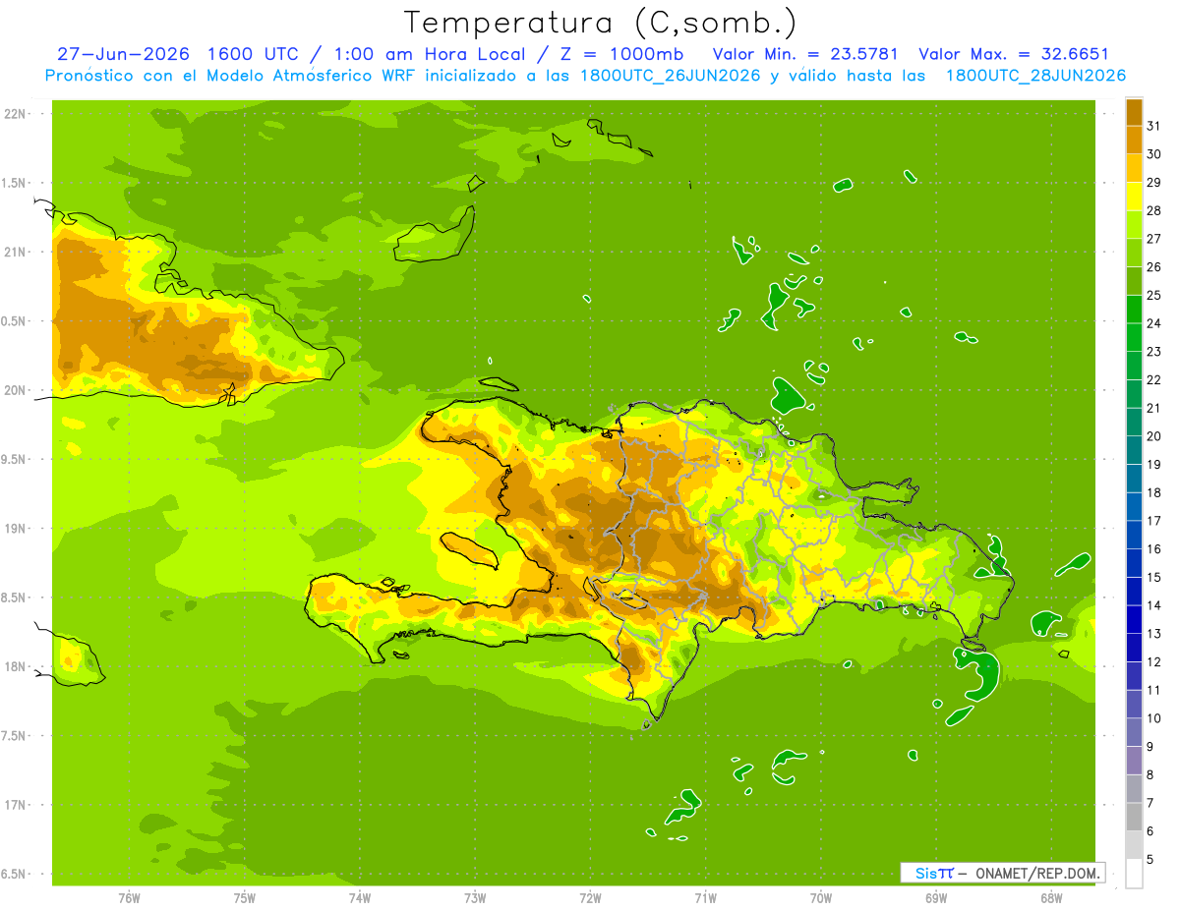
Task: Click the legend color band between 27 and 28
Action: 1134,225
